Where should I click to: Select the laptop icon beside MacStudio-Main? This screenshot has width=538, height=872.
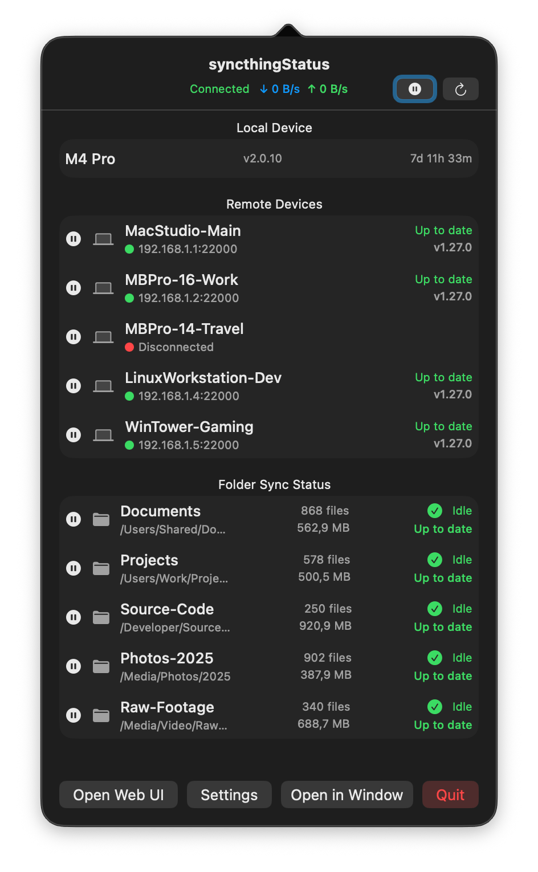coord(103,239)
